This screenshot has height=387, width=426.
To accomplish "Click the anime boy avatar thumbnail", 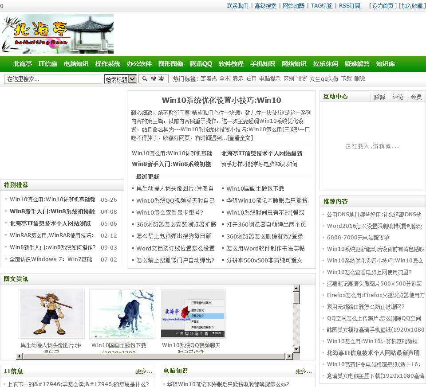I will tap(51, 314).
